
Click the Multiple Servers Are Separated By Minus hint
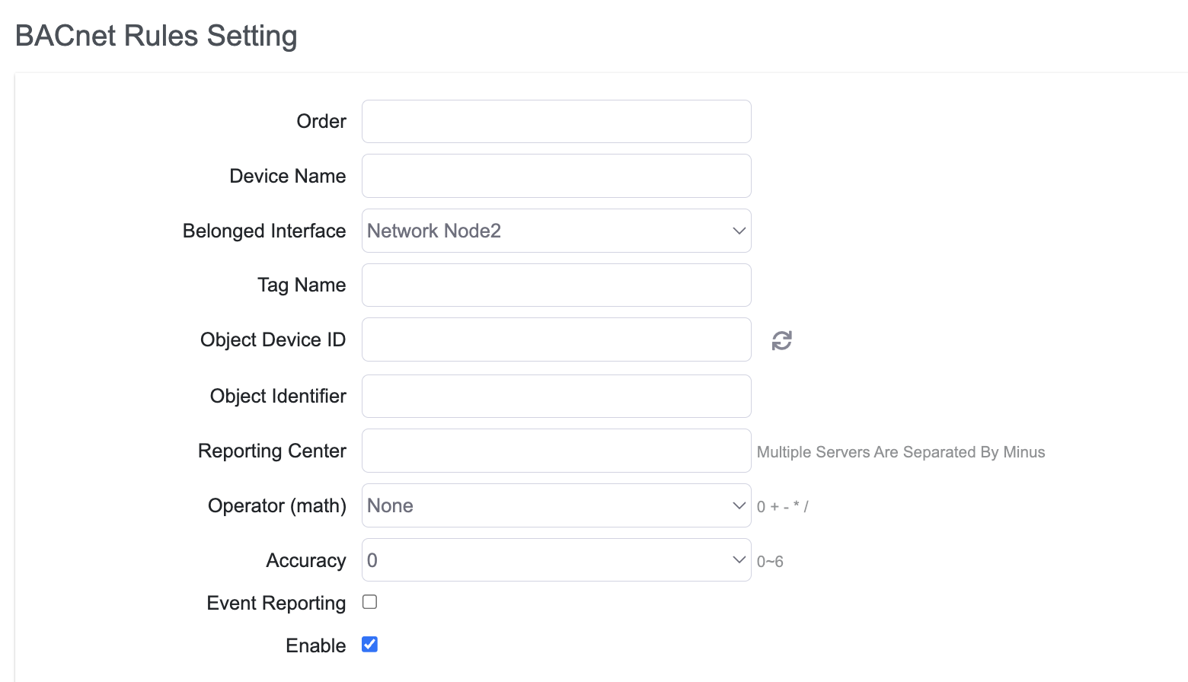point(901,452)
